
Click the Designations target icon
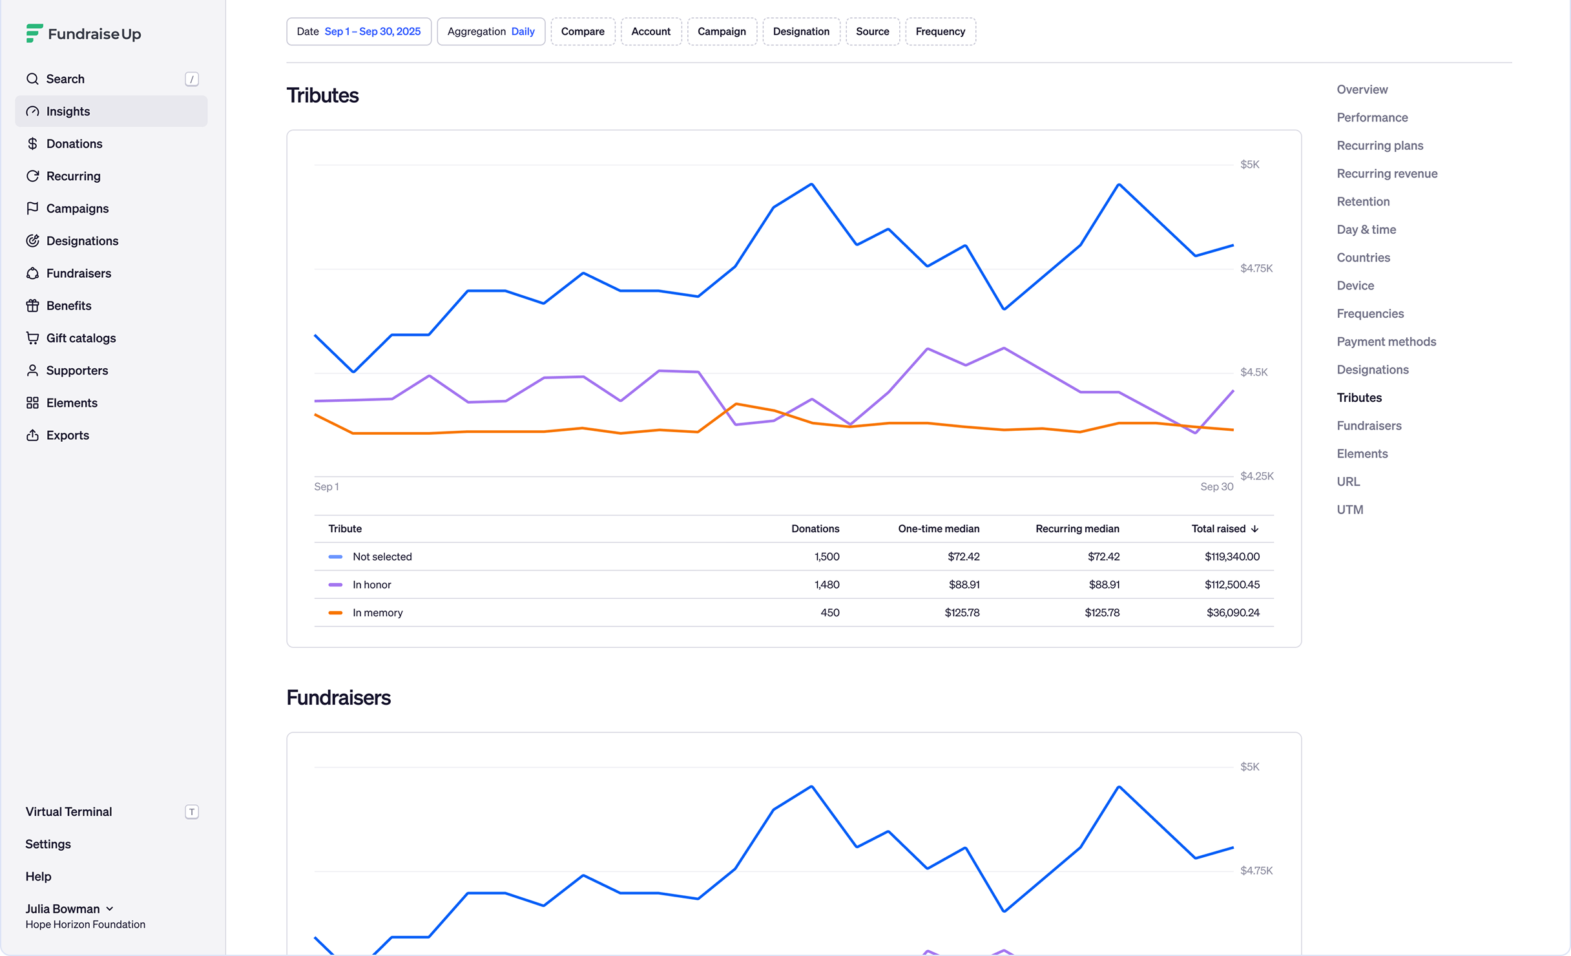pos(32,240)
